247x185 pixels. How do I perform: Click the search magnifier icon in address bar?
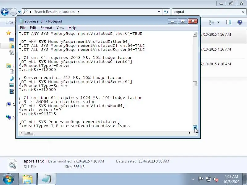(25, 11)
